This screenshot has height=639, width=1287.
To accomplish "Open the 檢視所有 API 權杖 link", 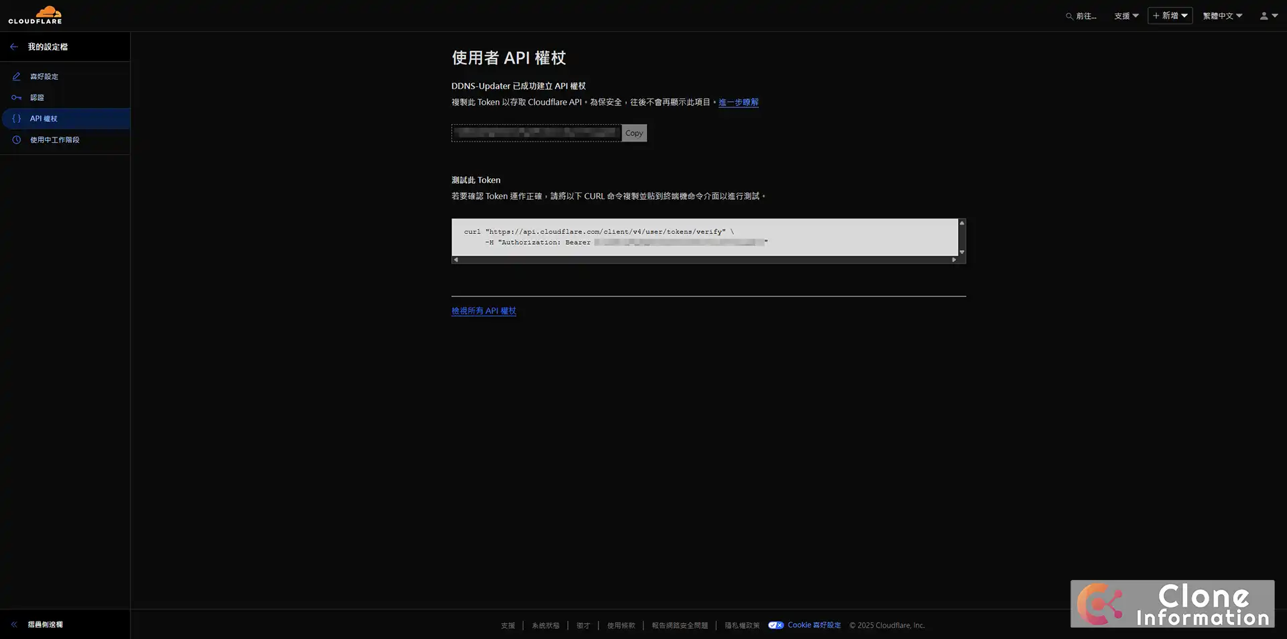I will pyautogui.click(x=483, y=311).
